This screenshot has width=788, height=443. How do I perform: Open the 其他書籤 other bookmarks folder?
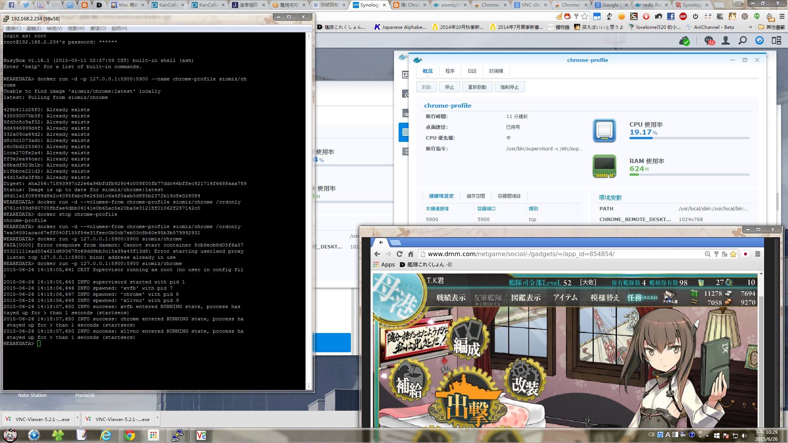point(771,27)
